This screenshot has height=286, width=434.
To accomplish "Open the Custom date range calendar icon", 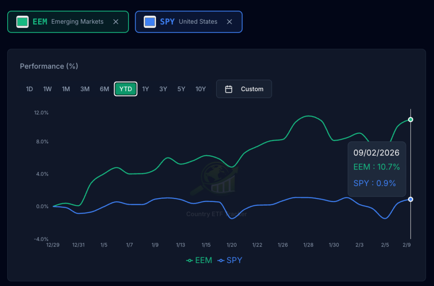I will [x=228, y=89].
